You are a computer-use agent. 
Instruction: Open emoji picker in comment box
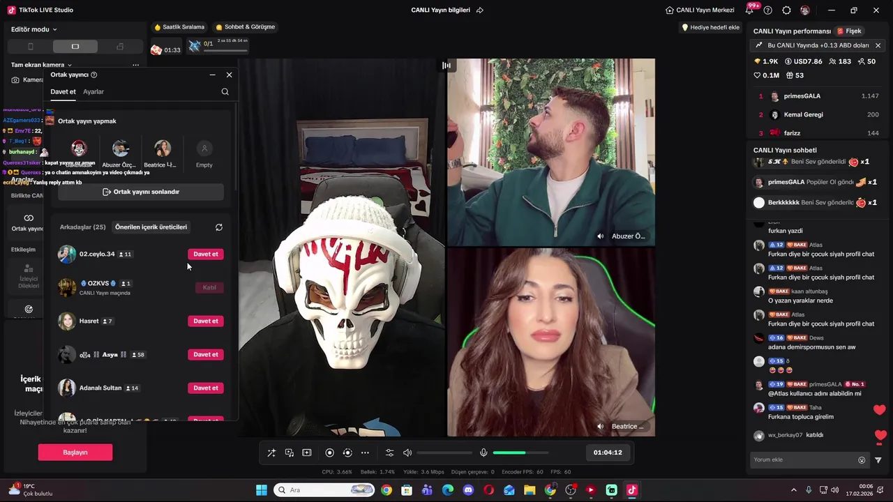[x=862, y=460]
